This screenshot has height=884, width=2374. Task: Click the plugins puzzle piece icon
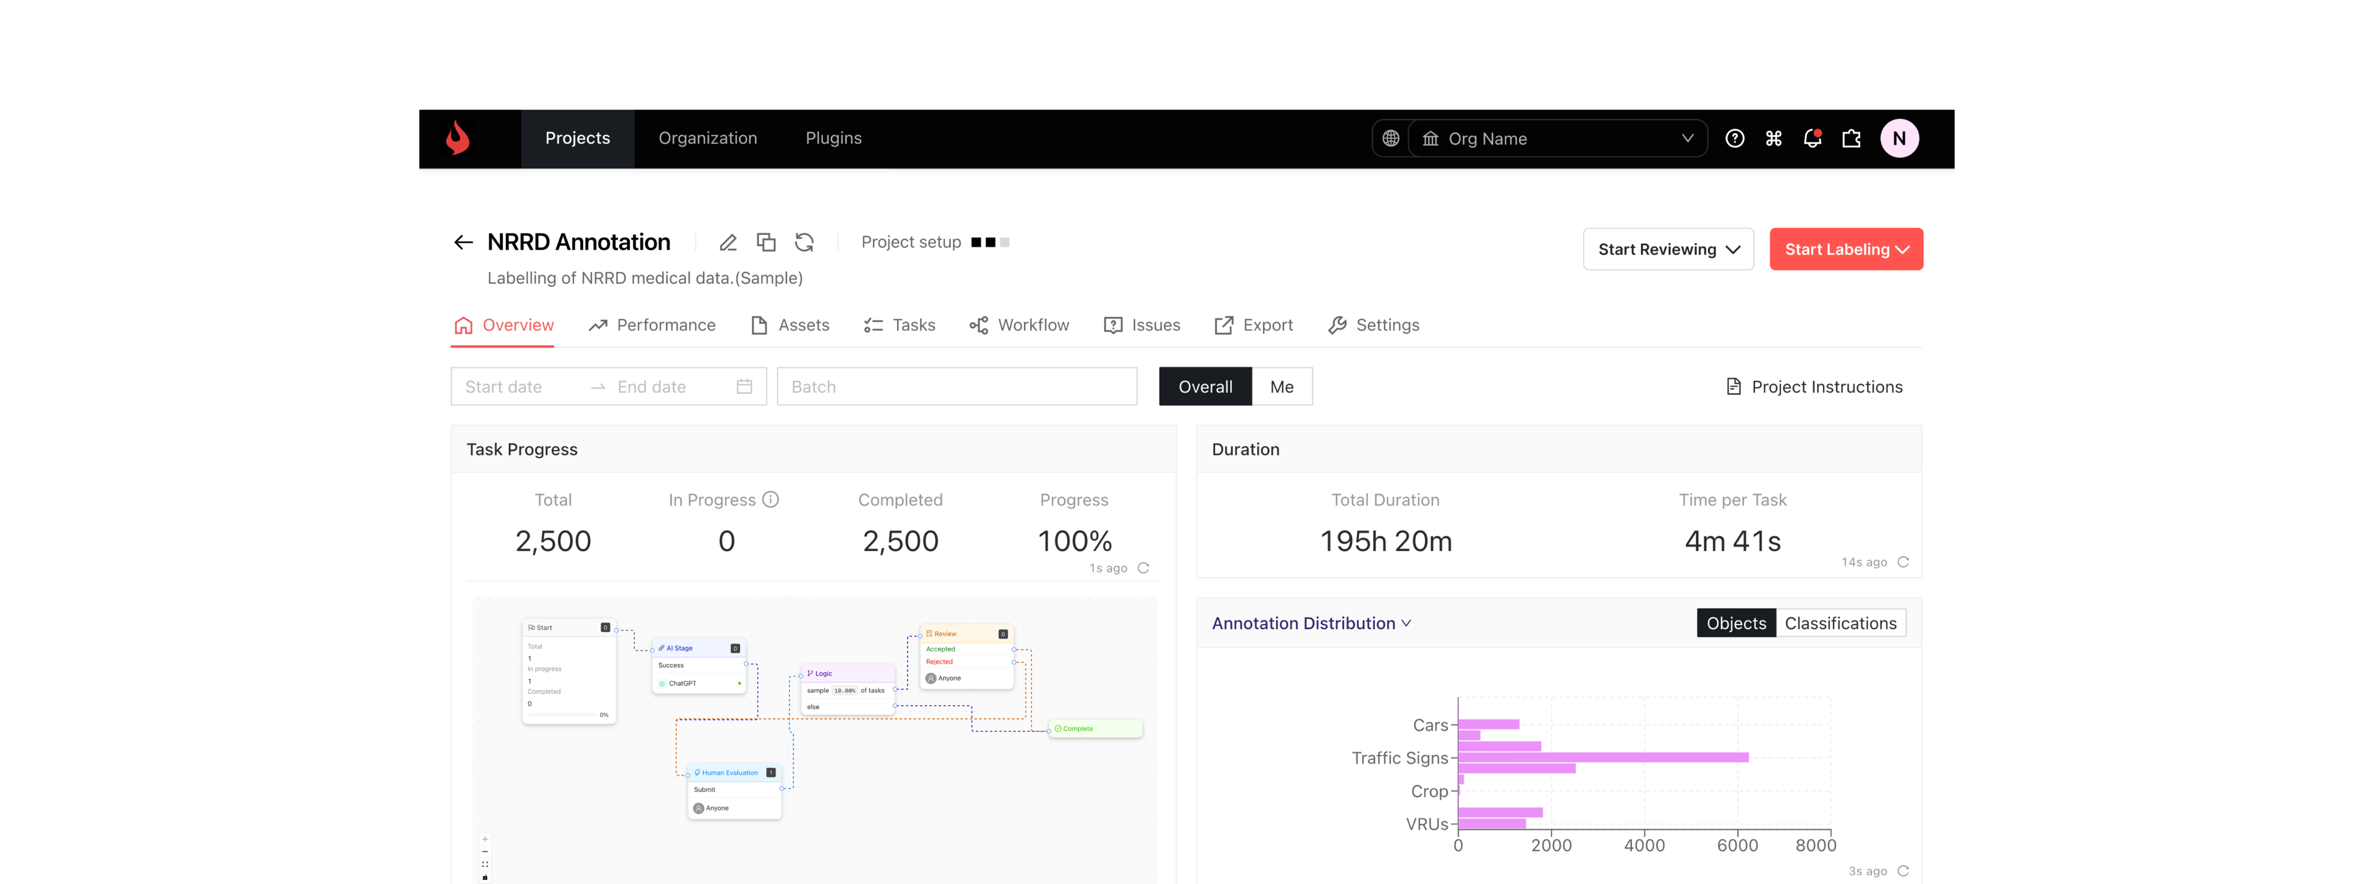click(x=1851, y=138)
